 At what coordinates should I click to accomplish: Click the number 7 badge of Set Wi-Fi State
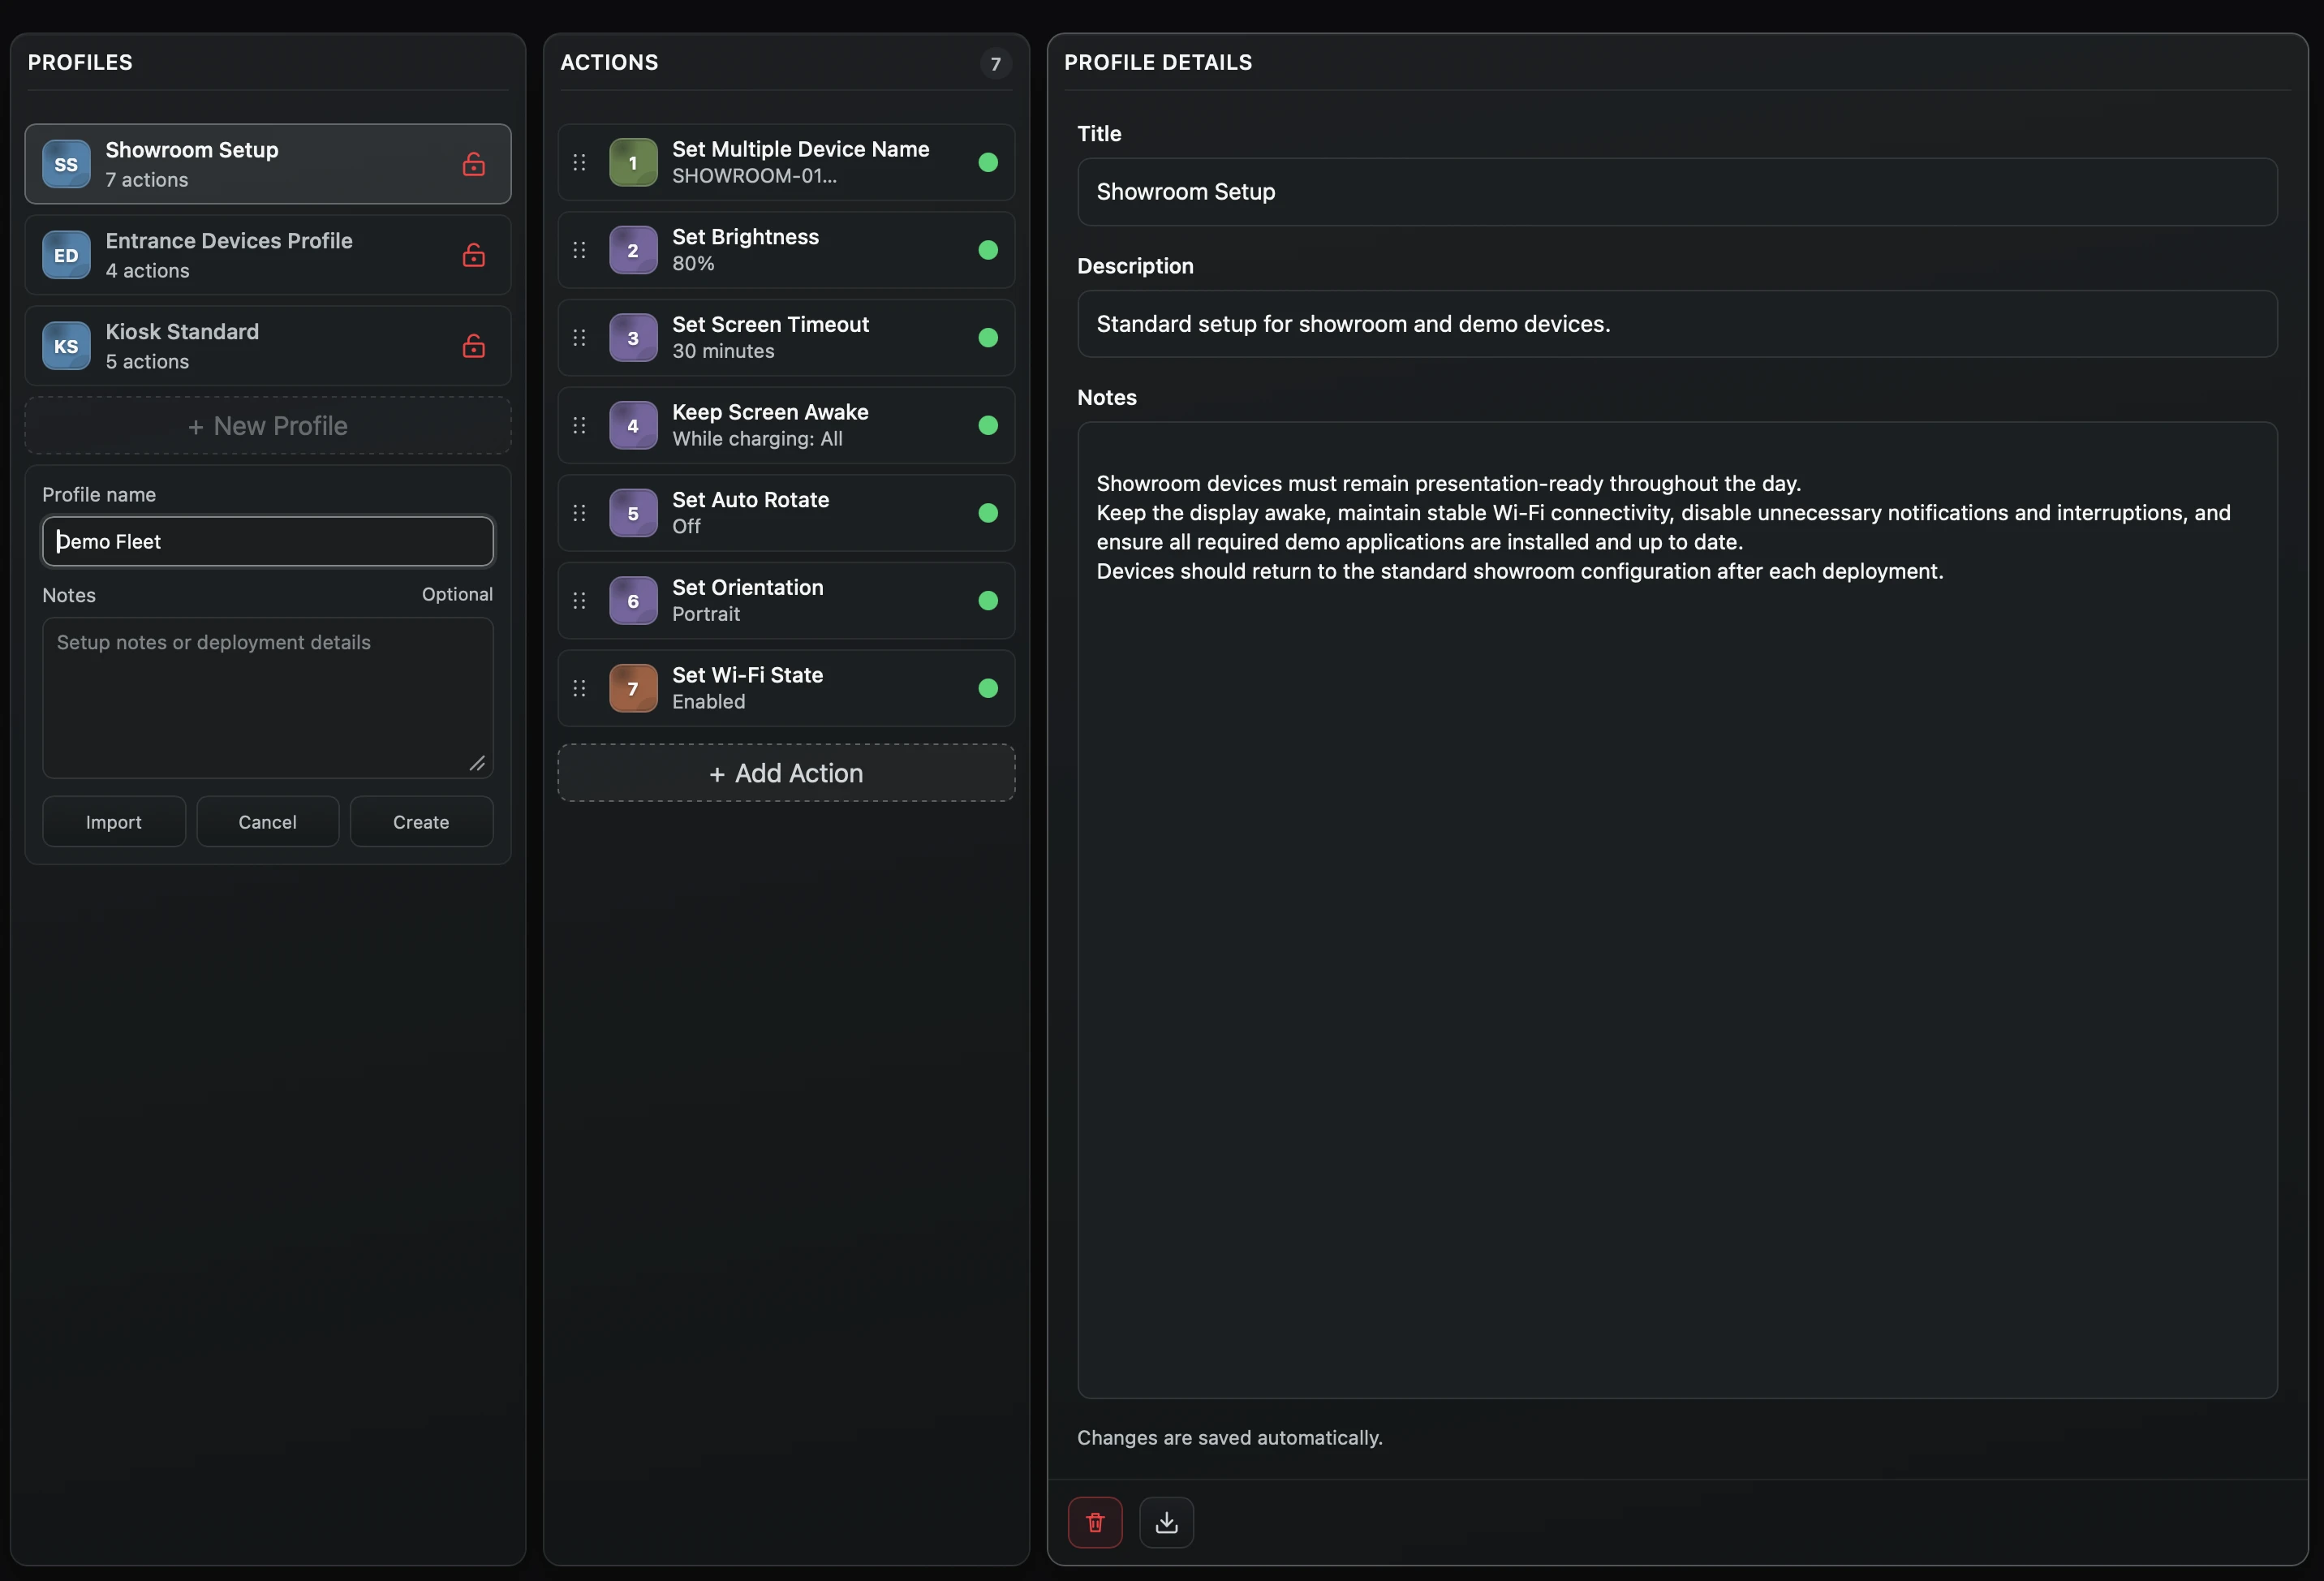coord(633,688)
